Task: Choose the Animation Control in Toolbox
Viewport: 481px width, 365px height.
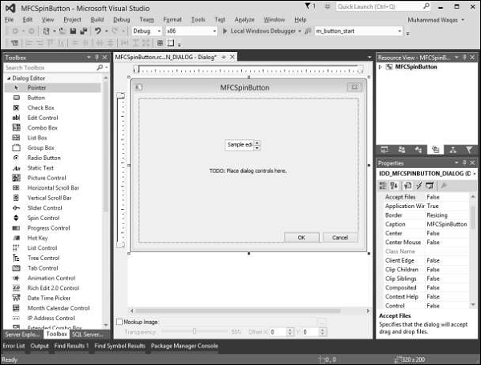Action: click(x=53, y=278)
